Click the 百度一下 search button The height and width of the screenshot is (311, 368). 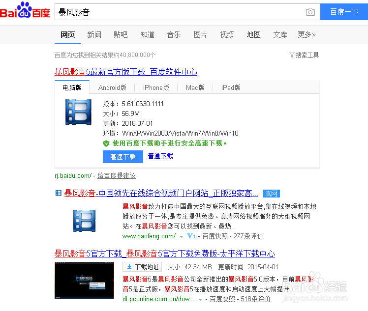tap(344, 12)
